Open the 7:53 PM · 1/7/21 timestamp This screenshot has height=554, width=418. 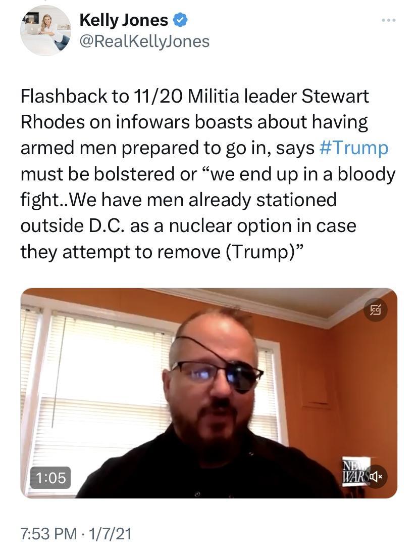pos(76,533)
